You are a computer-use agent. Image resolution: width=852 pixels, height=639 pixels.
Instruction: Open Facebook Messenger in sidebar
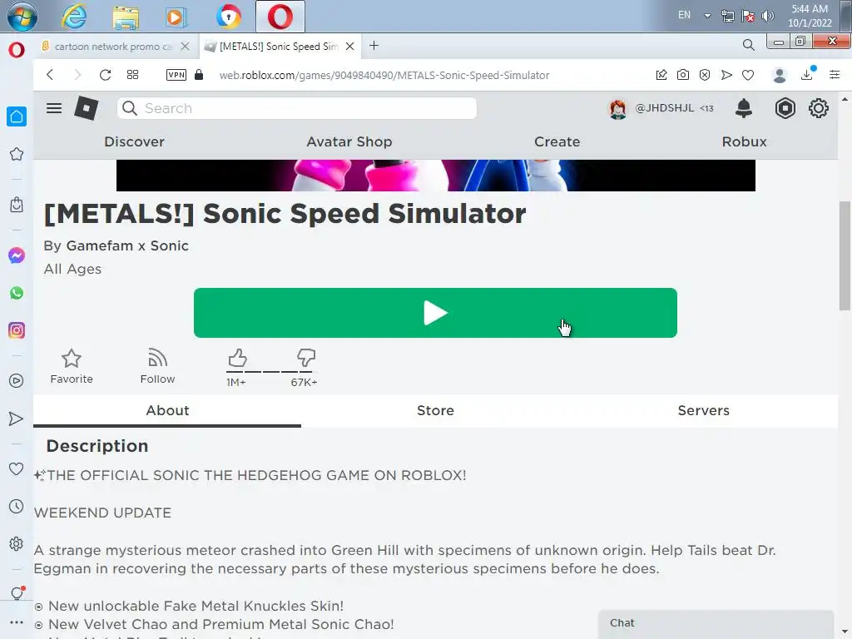click(17, 255)
